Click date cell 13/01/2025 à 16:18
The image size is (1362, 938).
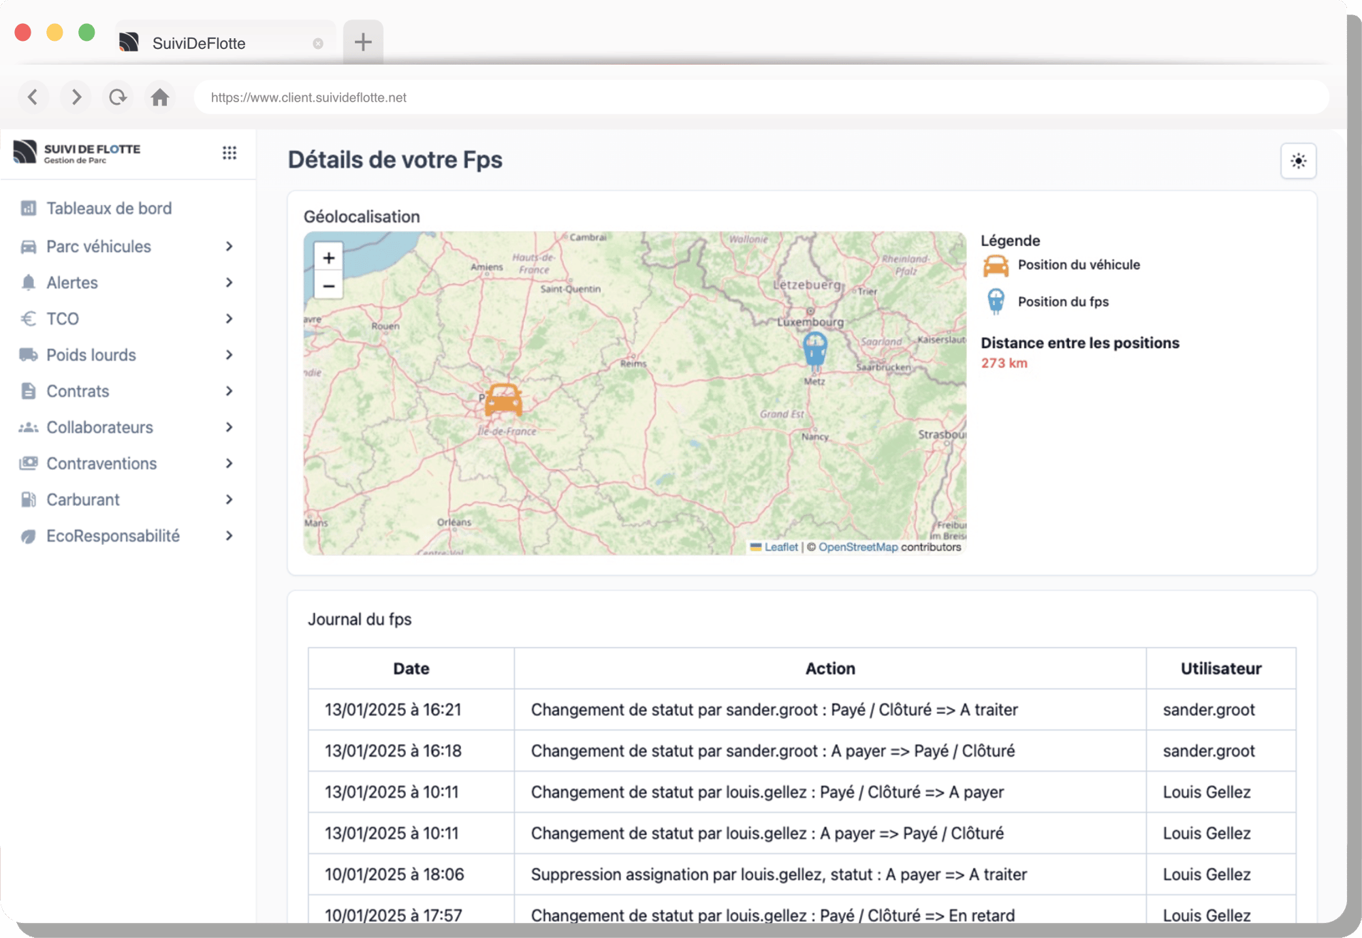[x=411, y=751]
